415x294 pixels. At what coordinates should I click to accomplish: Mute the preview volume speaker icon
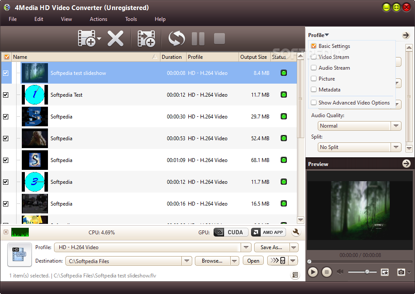(x=340, y=272)
